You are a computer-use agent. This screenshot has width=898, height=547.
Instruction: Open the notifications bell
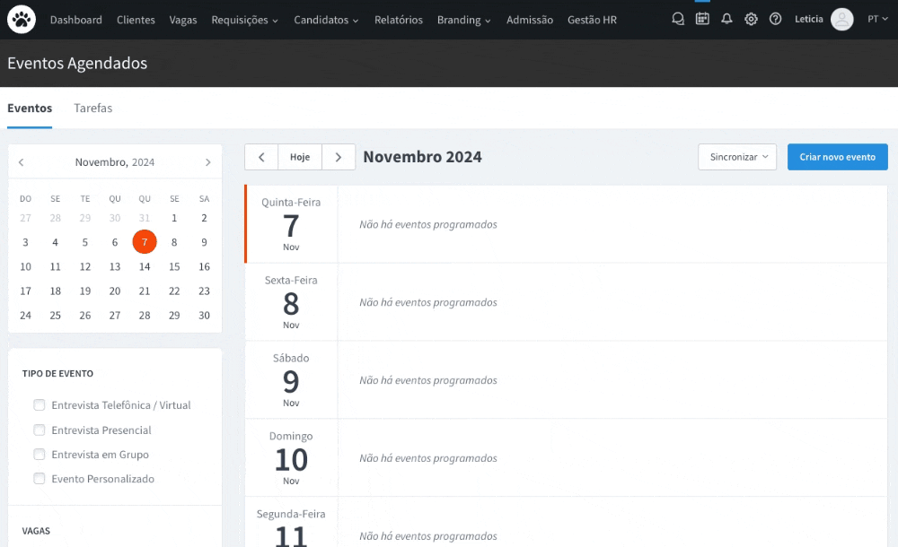(x=726, y=19)
